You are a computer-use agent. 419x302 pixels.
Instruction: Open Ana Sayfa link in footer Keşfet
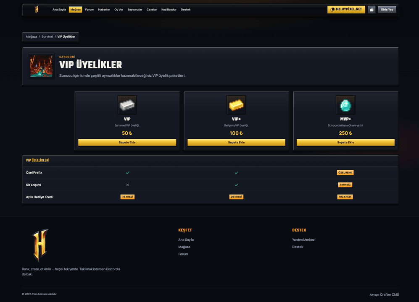[x=186, y=240]
